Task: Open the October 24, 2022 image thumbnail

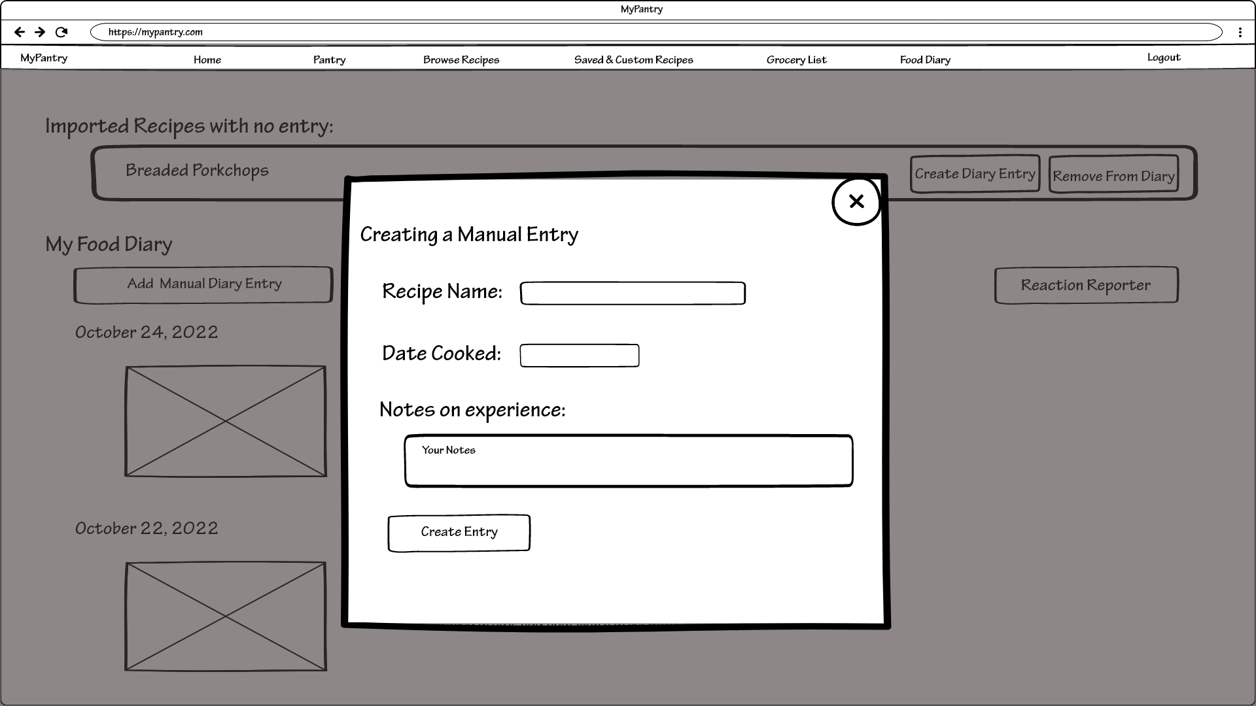Action: pos(226,421)
